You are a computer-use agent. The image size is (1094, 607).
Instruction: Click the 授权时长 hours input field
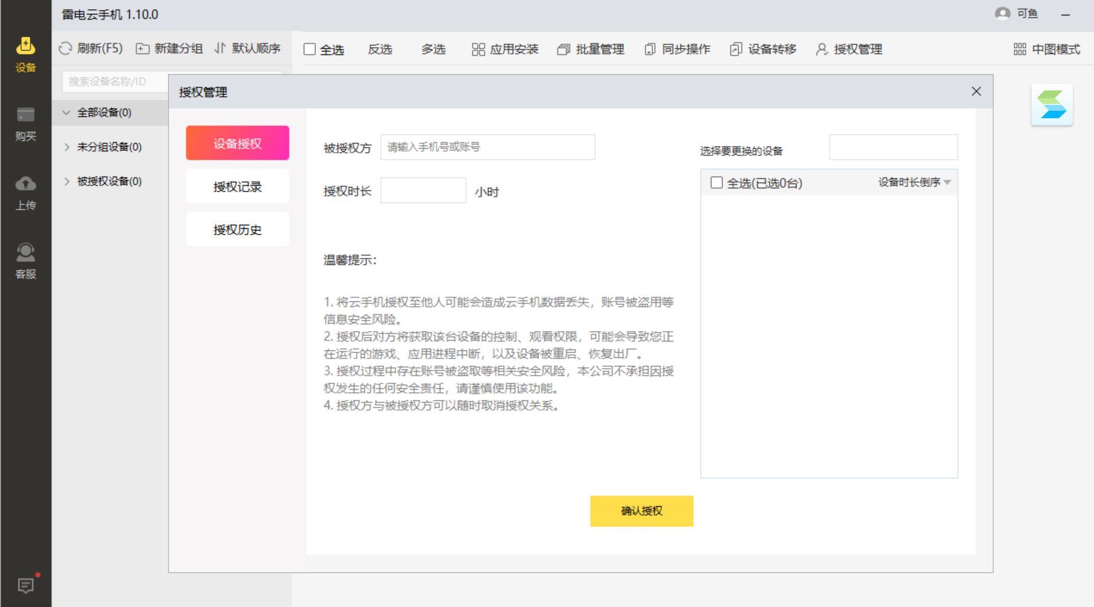[423, 190]
